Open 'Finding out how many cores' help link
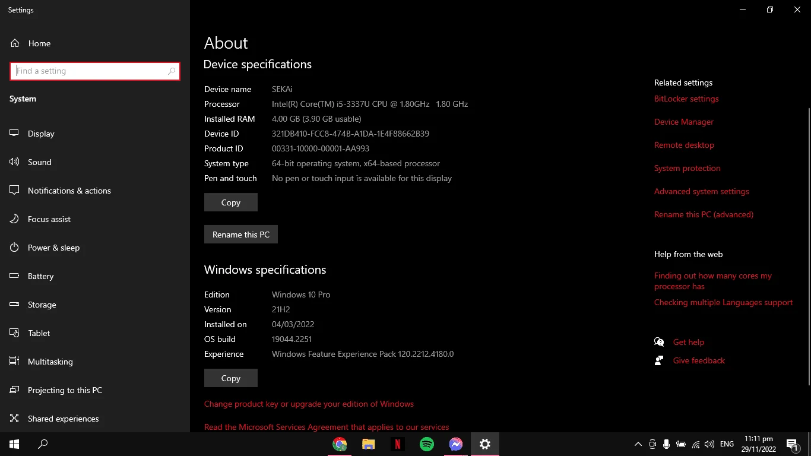The image size is (811, 456). [713, 281]
